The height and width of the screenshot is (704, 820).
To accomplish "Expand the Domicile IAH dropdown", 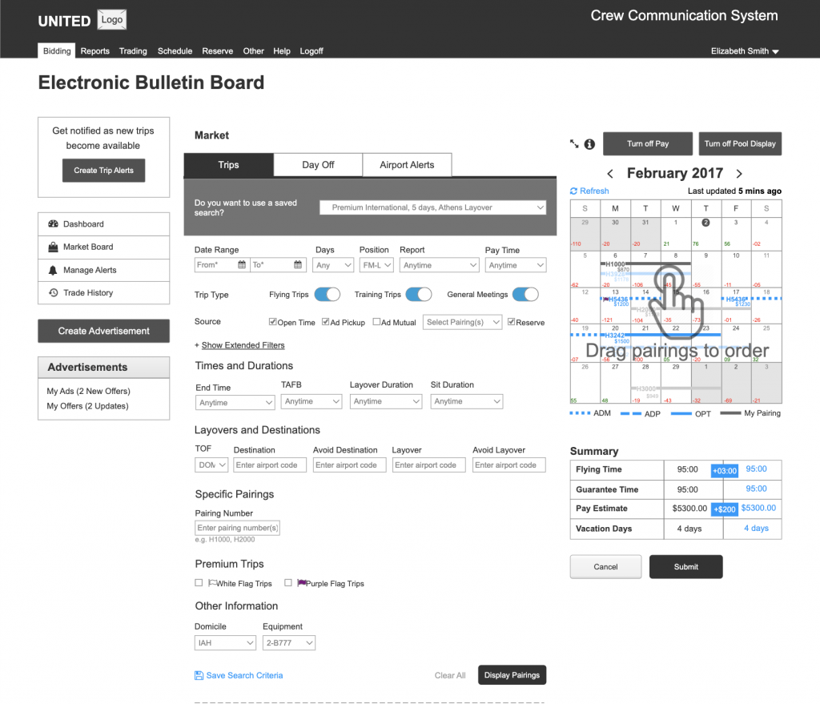I will pyautogui.click(x=225, y=642).
